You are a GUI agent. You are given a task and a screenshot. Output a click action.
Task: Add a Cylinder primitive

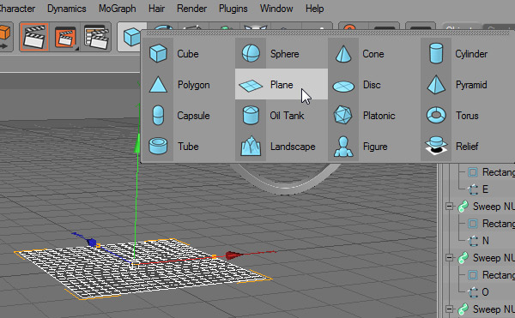tap(468, 53)
